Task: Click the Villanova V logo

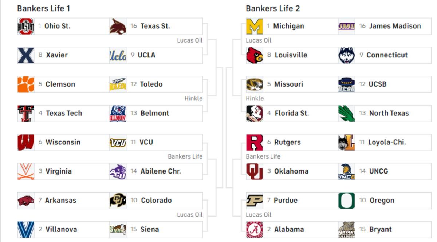Action: 26,230
